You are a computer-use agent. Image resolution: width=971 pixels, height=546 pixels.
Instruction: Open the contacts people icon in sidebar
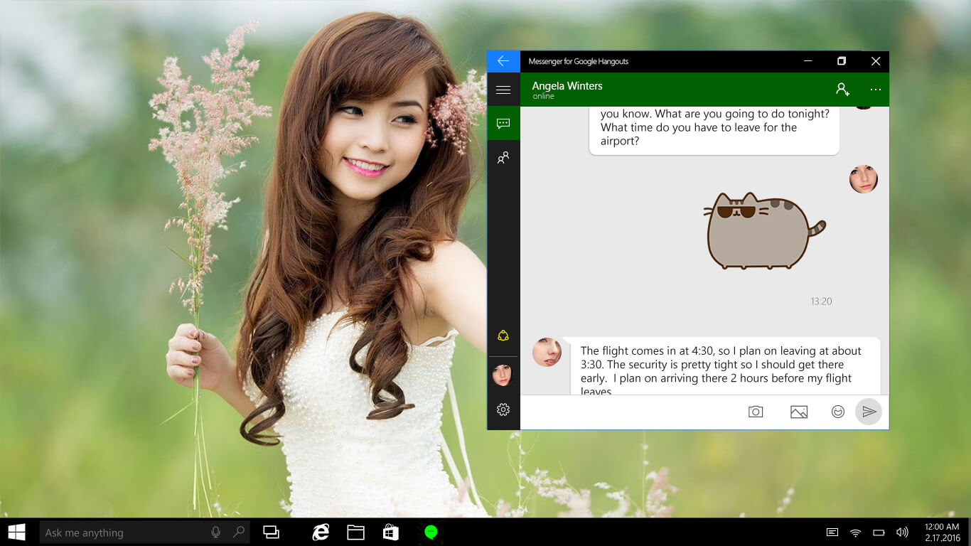503,158
